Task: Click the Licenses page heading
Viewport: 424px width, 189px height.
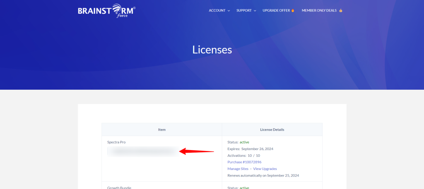Action: click(212, 50)
